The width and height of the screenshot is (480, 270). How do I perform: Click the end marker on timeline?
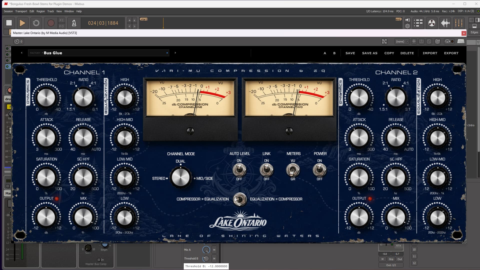point(398,19)
